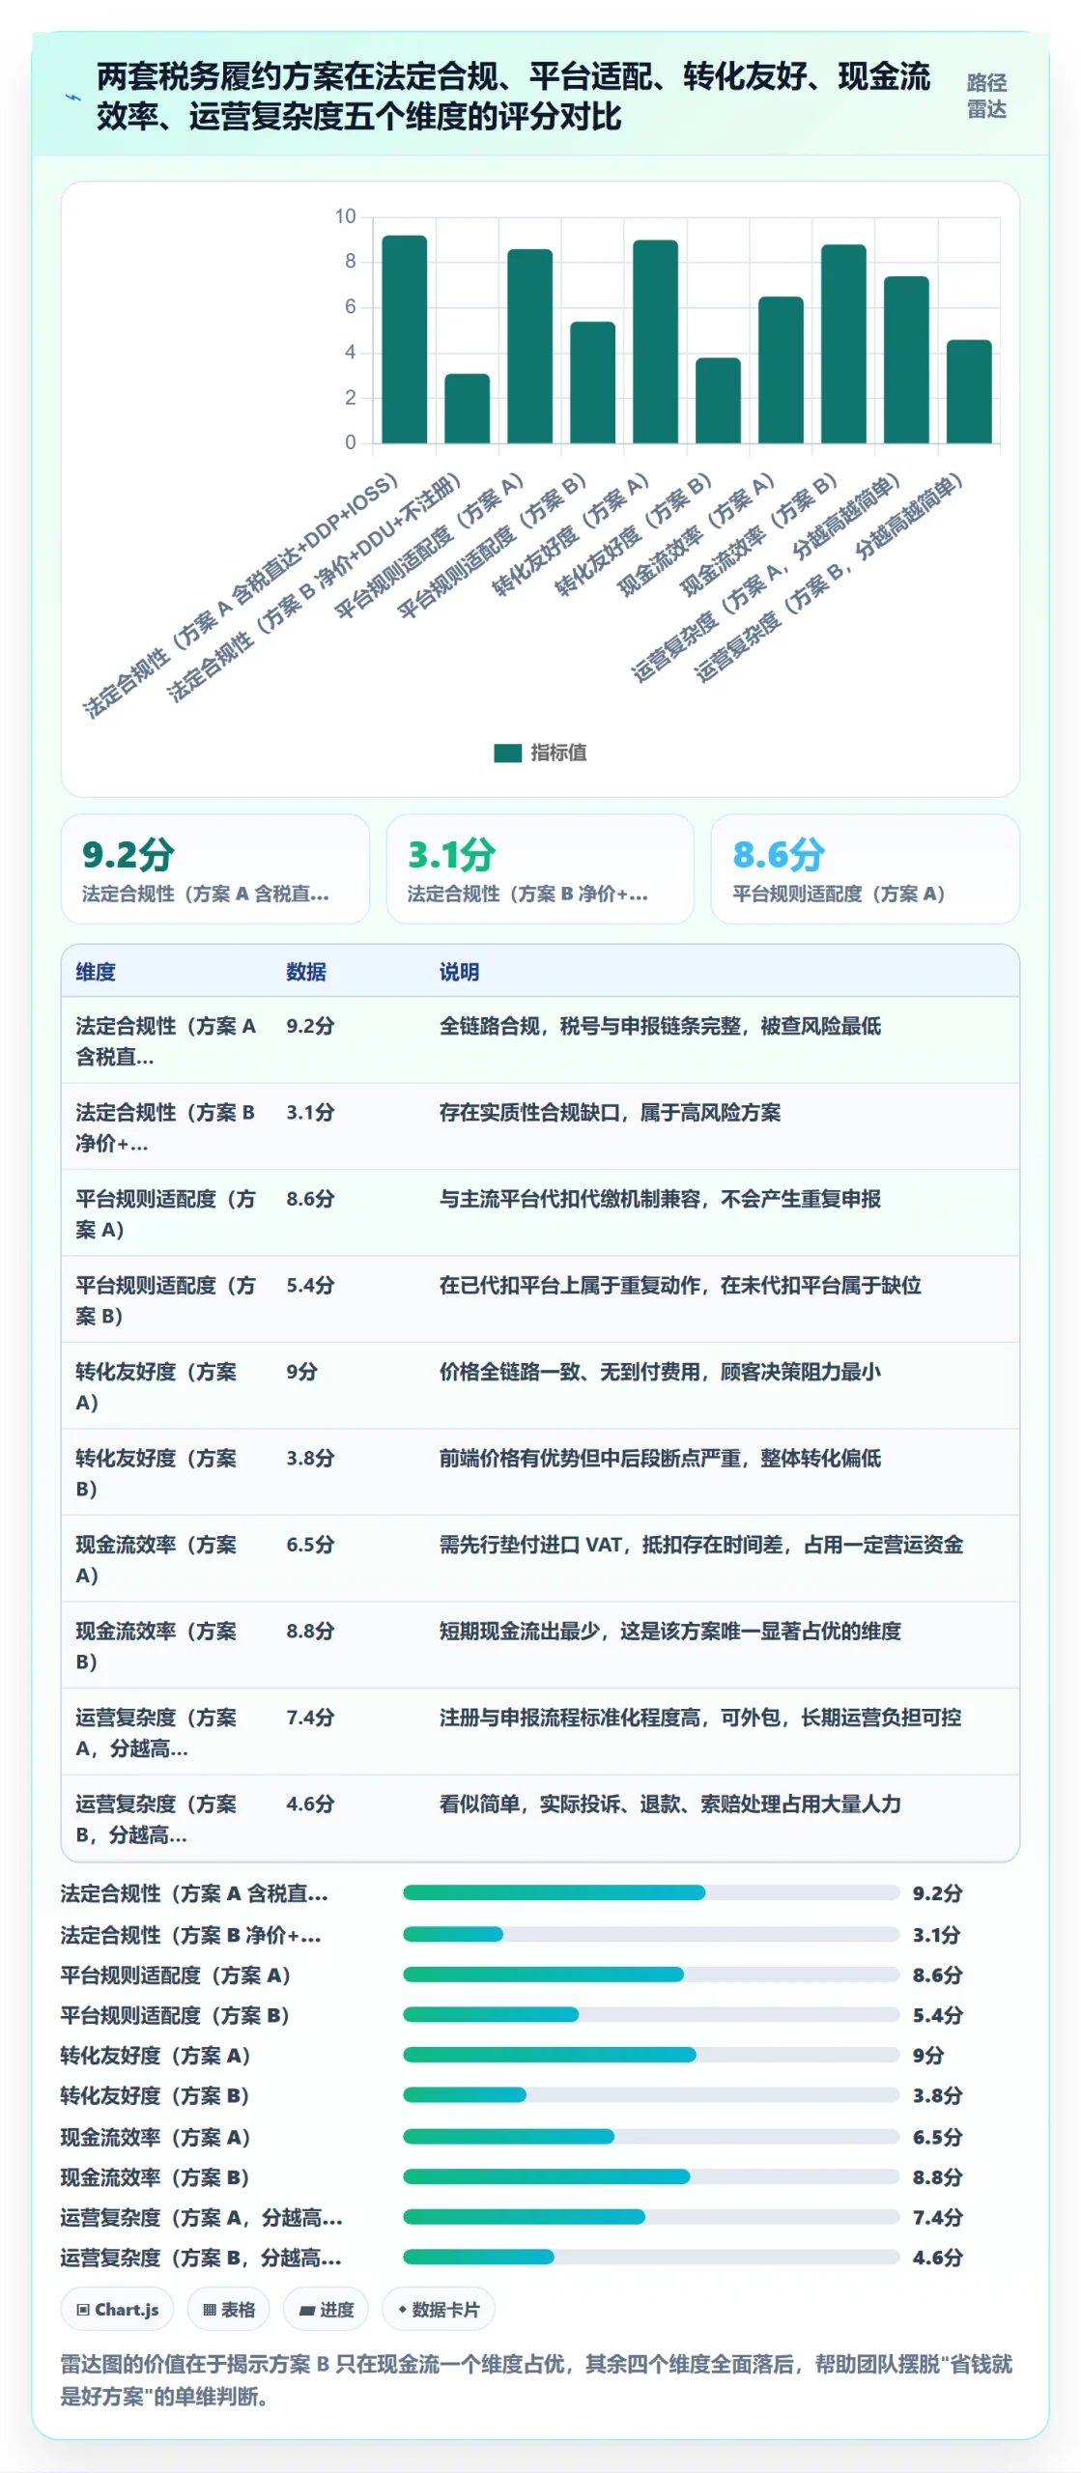Click the Chart.js tag chip
Viewport: 1081px width, 2473px height.
point(117,2310)
